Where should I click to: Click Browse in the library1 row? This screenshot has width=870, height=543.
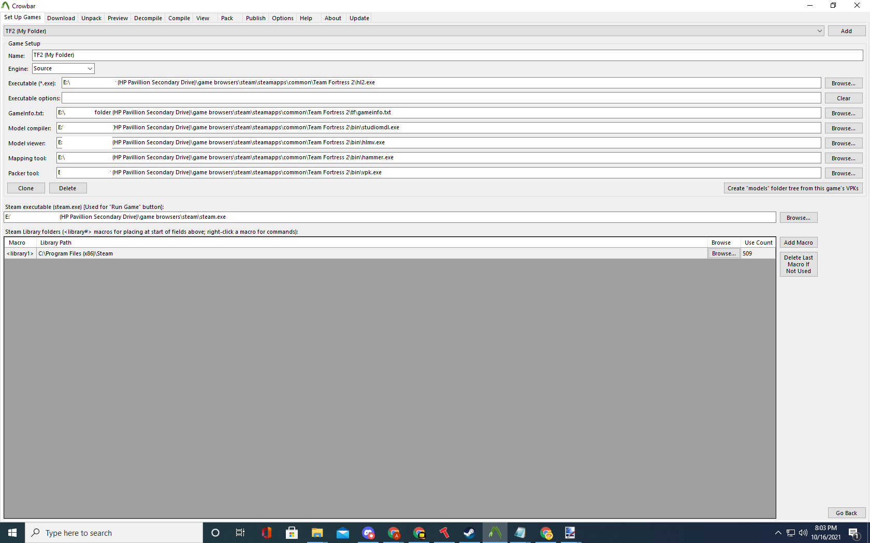coord(724,253)
